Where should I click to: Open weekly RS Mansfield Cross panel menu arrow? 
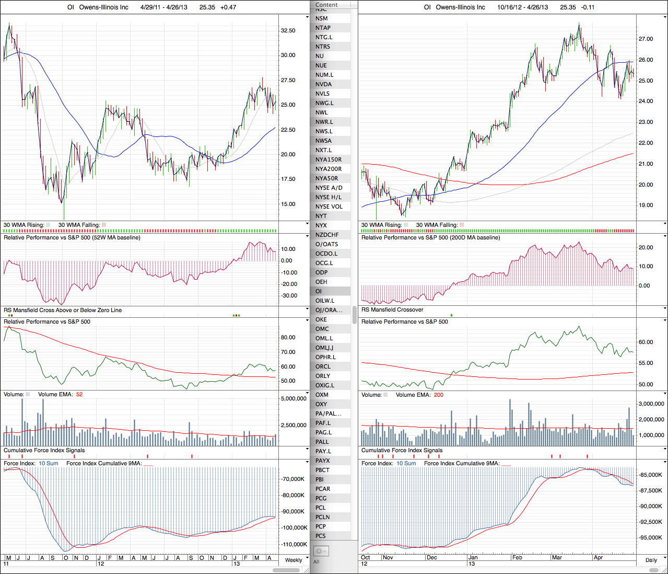click(307, 310)
